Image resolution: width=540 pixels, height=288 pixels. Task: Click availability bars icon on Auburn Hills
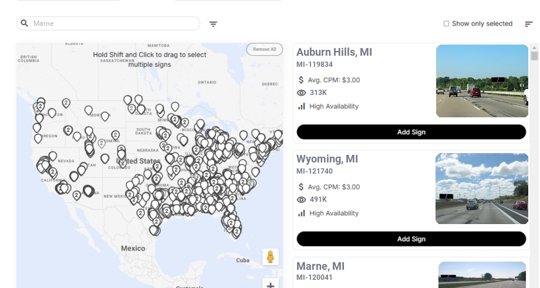point(302,106)
